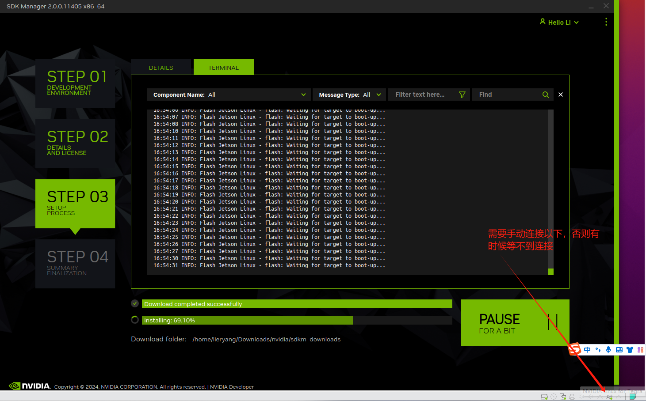The height and width of the screenshot is (401, 646).
Task: Select STEP 03 Setup Process
Action: coord(75,204)
